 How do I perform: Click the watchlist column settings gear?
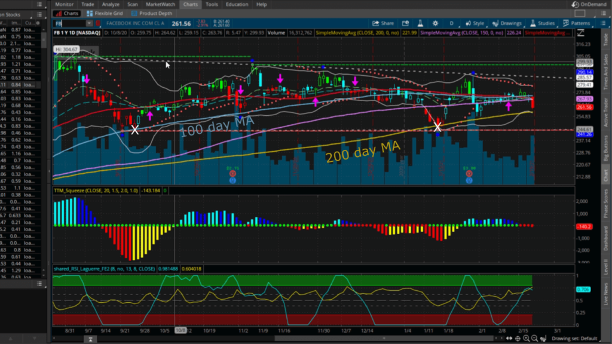tap(38, 23)
